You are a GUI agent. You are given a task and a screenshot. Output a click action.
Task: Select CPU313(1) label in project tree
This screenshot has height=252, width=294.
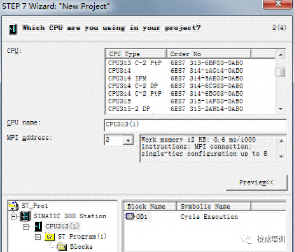tap(62, 226)
